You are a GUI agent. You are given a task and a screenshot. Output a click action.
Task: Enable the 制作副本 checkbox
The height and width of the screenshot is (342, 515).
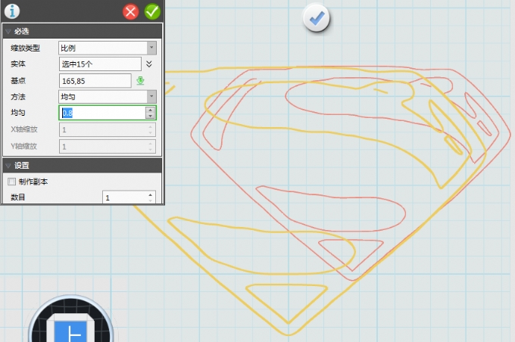click(x=12, y=182)
